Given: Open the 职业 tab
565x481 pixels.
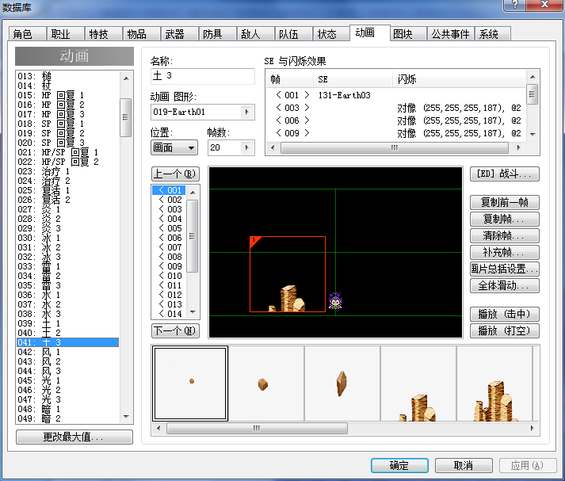Looking at the screenshot, I should pyautogui.click(x=65, y=34).
